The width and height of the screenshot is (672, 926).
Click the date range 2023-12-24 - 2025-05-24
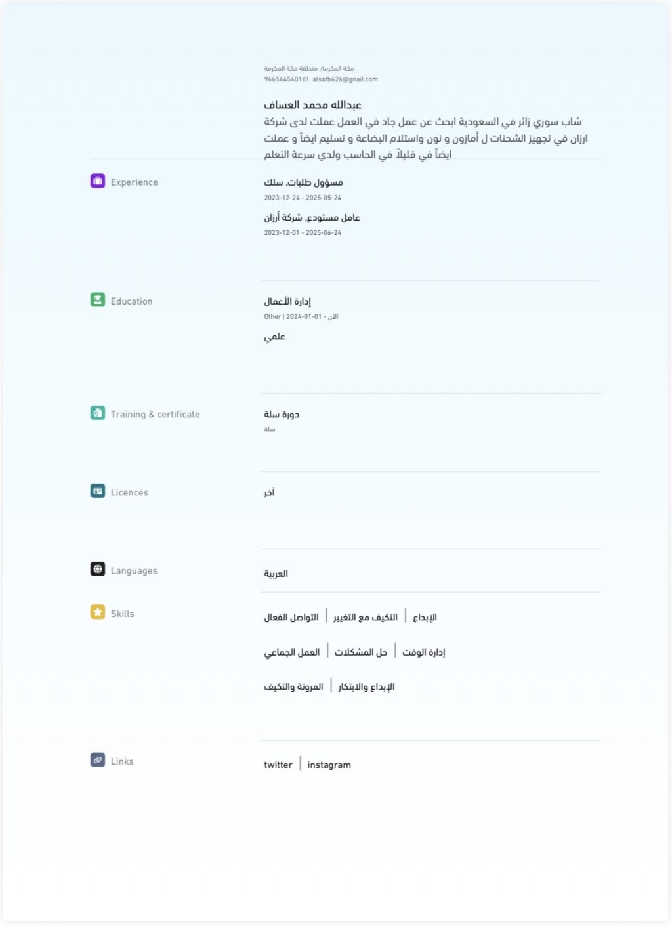click(x=303, y=198)
